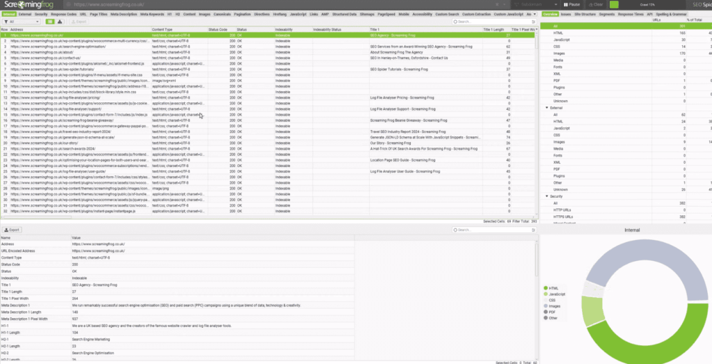Click the Pause crawl button
This screenshot has width=712, height=364.
(x=572, y=4)
